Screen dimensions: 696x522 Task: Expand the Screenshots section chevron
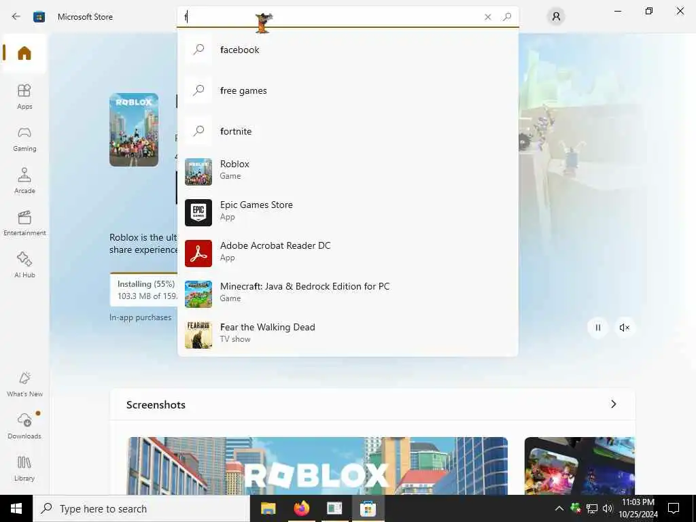614,404
